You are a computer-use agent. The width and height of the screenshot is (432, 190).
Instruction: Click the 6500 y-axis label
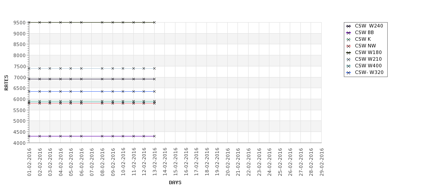point(19,88)
